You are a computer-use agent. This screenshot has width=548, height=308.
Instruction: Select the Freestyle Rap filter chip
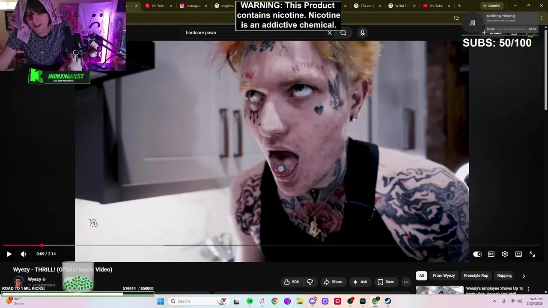click(476, 276)
